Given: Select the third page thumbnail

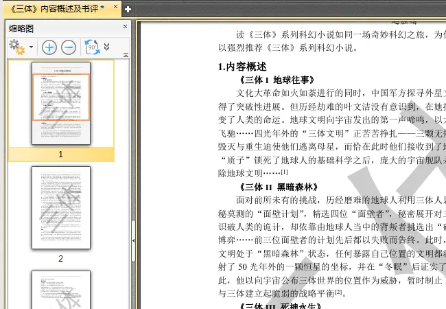Looking at the screenshot, I should [61, 290].
